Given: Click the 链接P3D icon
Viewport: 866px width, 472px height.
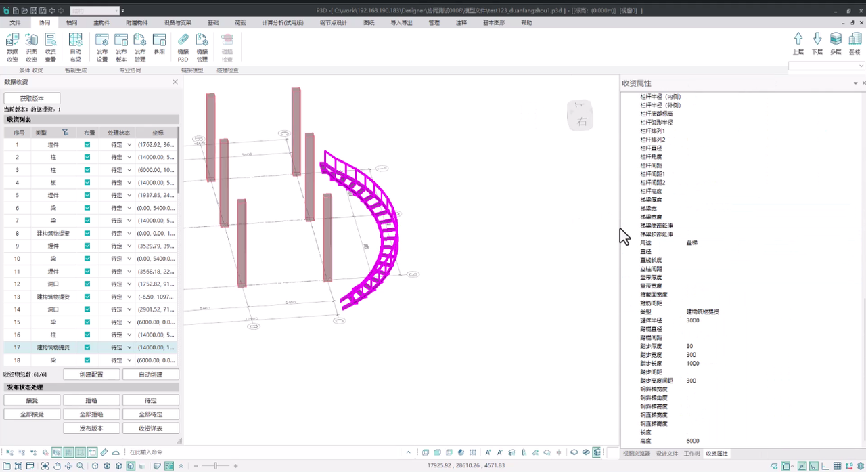Looking at the screenshot, I should pyautogui.click(x=183, y=46).
